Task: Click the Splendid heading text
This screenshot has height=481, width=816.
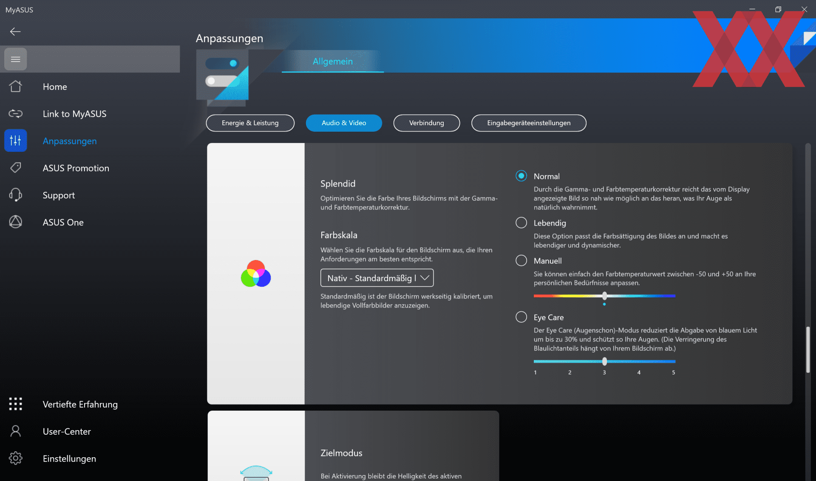Action: (x=338, y=184)
